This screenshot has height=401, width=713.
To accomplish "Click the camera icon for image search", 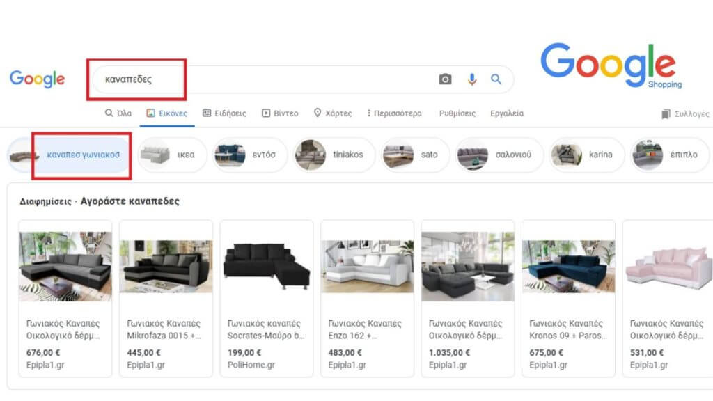I will (445, 79).
